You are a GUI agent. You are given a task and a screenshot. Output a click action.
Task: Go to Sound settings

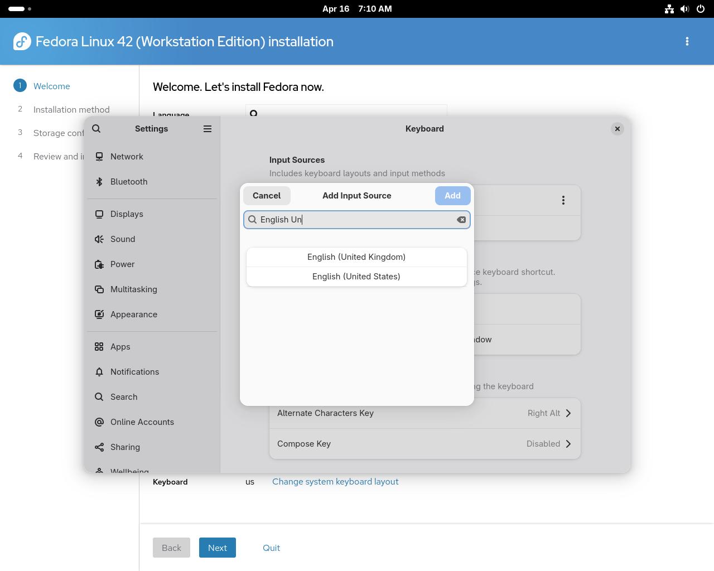point(152,239)
